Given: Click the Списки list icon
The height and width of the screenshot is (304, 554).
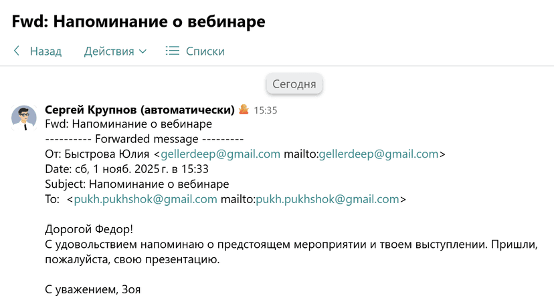Looking at the screenshot, I should coord(173,51).
